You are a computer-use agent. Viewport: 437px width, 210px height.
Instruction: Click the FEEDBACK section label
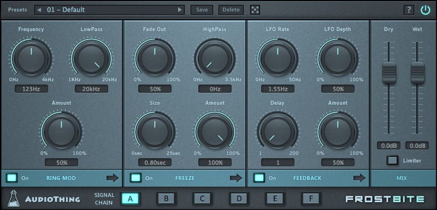point(307,178)
